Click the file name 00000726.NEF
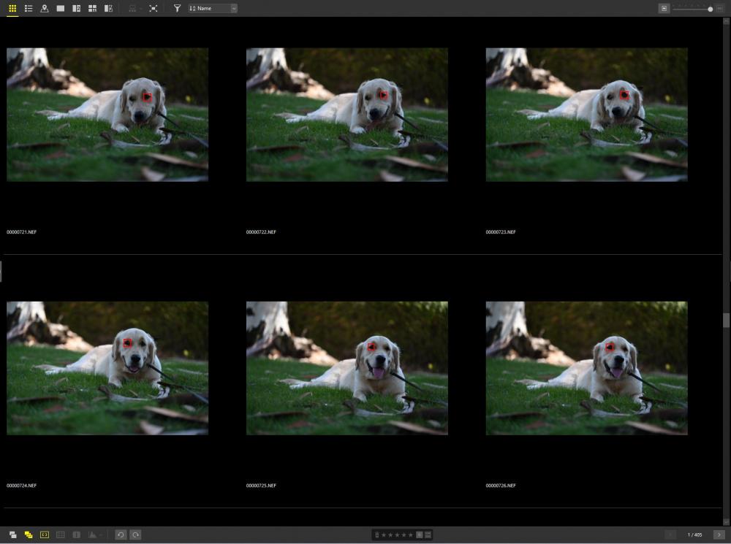Image resolution: width=731 pixels, height=544 pixels. pos(501,486)
